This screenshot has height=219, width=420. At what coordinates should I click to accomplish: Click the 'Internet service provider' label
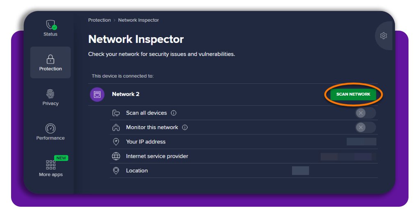(x=157, y=156)
